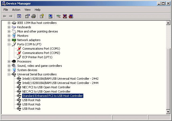
Task: Expand Sound, video and game controllers
Action: [9, 66]
